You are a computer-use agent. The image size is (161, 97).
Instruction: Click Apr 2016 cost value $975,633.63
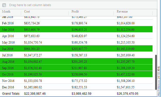(x=32, y=36)
